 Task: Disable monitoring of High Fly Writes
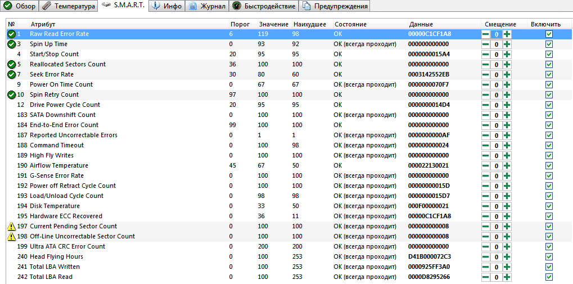pyautogui.click(x=549, y=156)
